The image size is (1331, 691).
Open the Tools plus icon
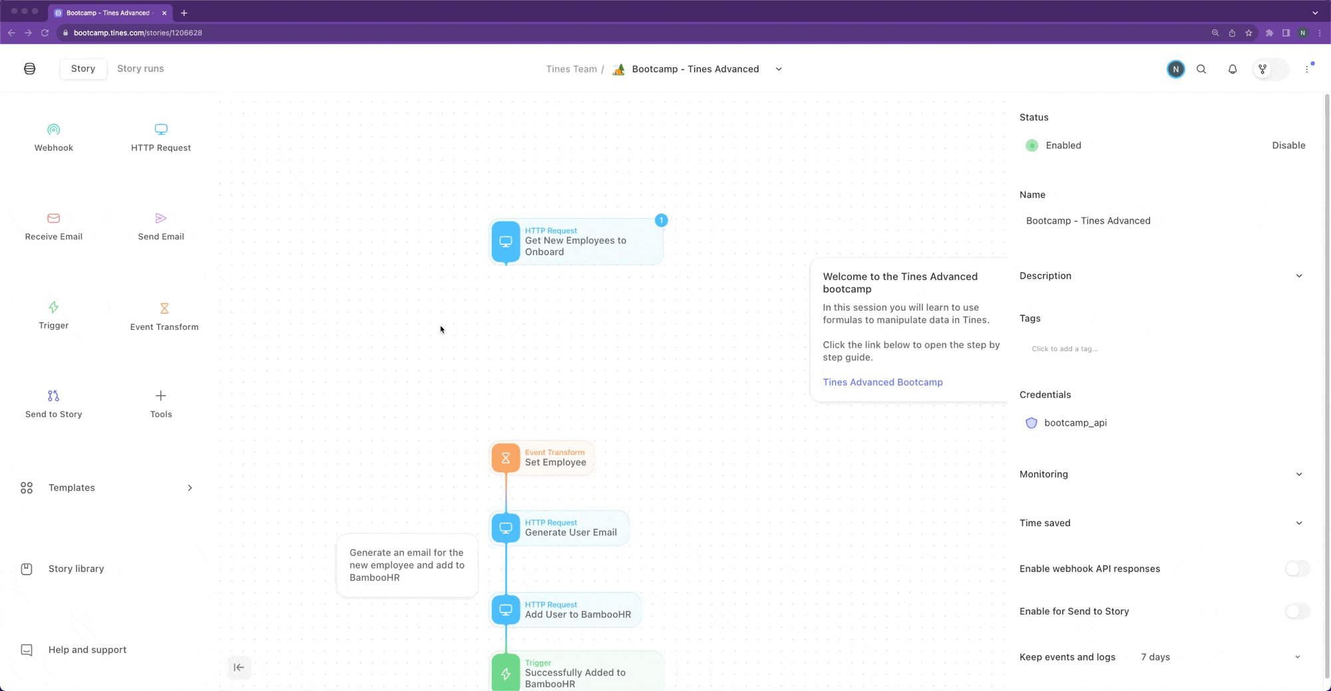pyautogui.click(x=161, y=396)
